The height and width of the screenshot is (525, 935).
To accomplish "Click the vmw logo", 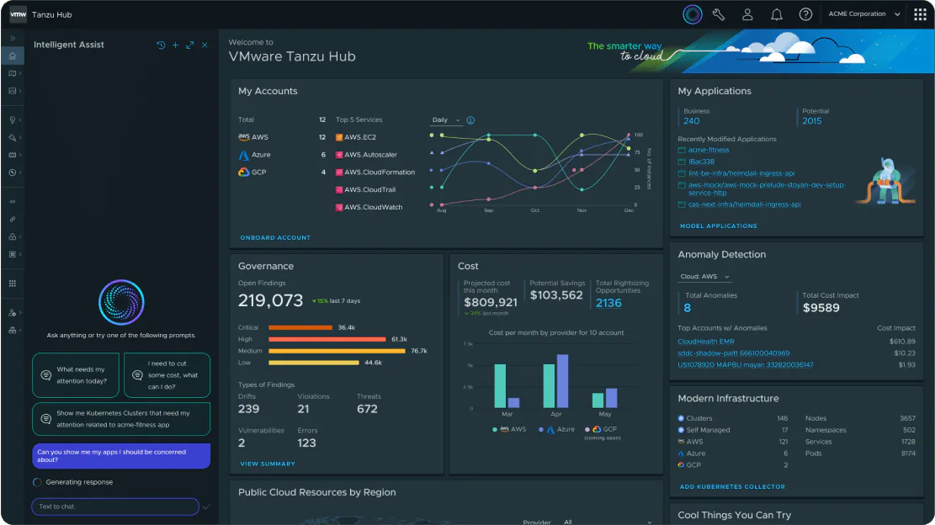I will coord(18,14).
